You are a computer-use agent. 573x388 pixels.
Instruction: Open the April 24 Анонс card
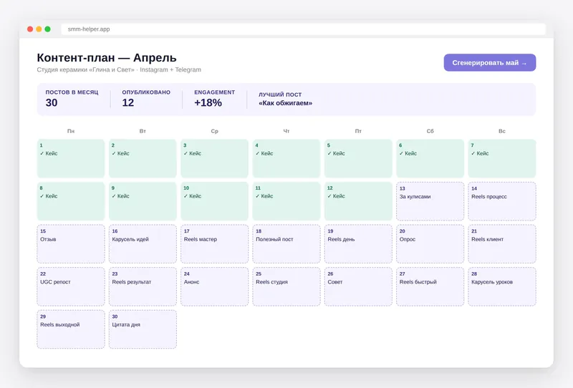pyautogui.click(x=214, y=287)
